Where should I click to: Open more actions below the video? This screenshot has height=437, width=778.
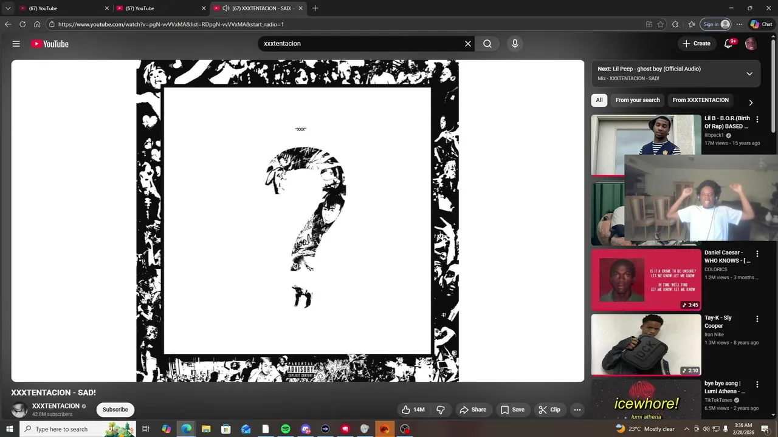point(577,410)
